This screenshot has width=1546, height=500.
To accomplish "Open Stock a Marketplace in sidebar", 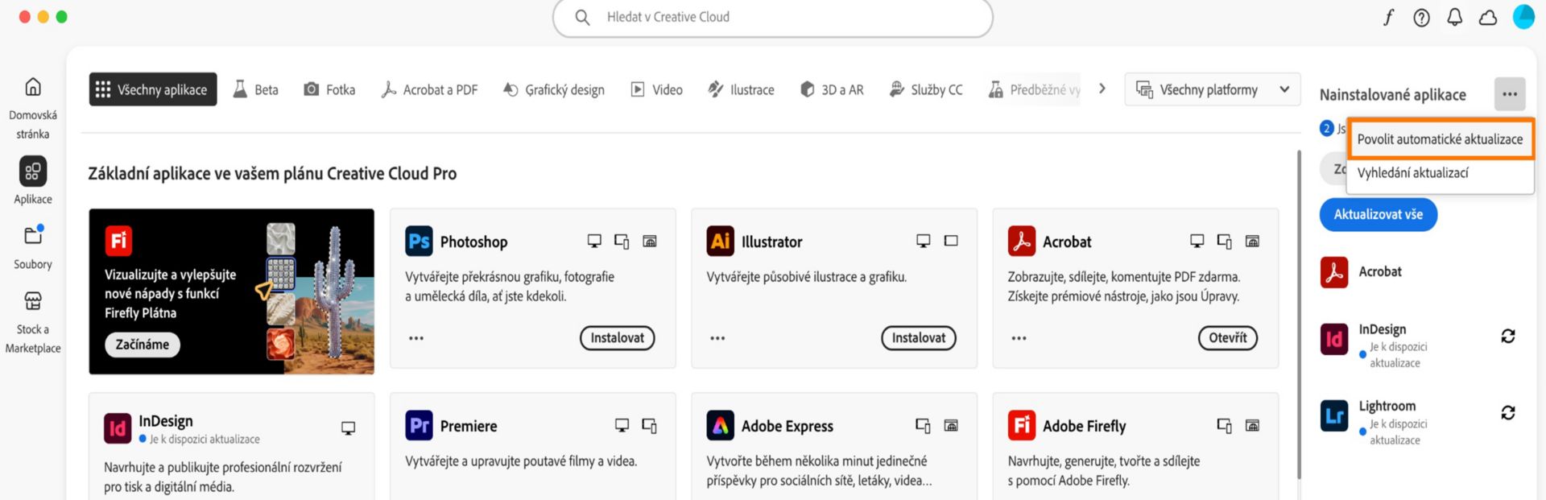I will tap(33, 322).
